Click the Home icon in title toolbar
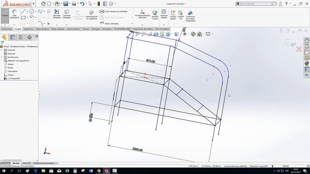 click(x=43, y=3)
